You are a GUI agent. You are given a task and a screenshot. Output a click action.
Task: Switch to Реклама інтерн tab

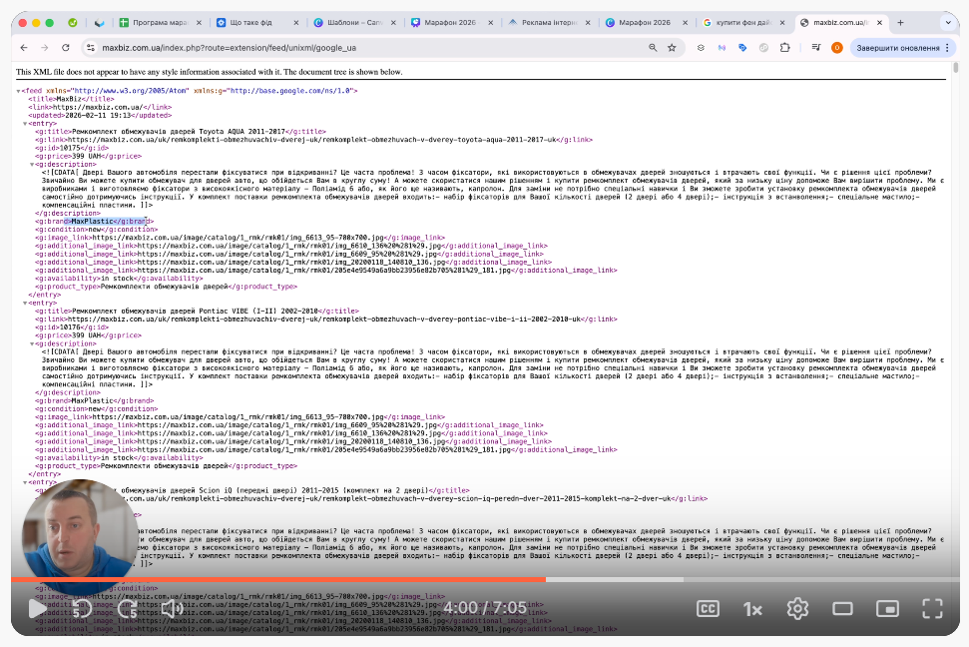[549, 22]
